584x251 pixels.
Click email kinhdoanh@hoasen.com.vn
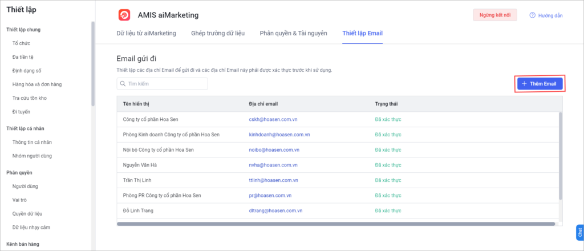pos(279,135)
